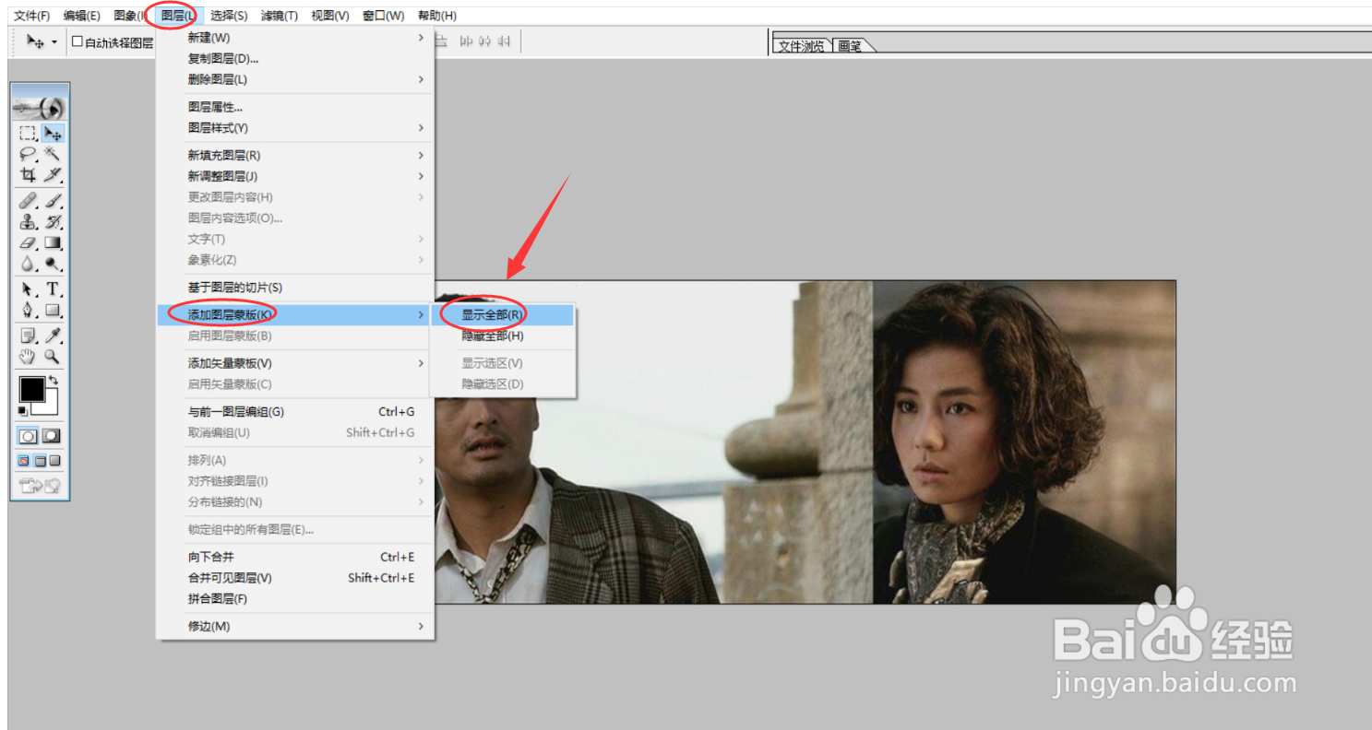This screenshot has width=1372, height=730.
Task: Select the Clone Stamp tool
Action: click(28, 222)
